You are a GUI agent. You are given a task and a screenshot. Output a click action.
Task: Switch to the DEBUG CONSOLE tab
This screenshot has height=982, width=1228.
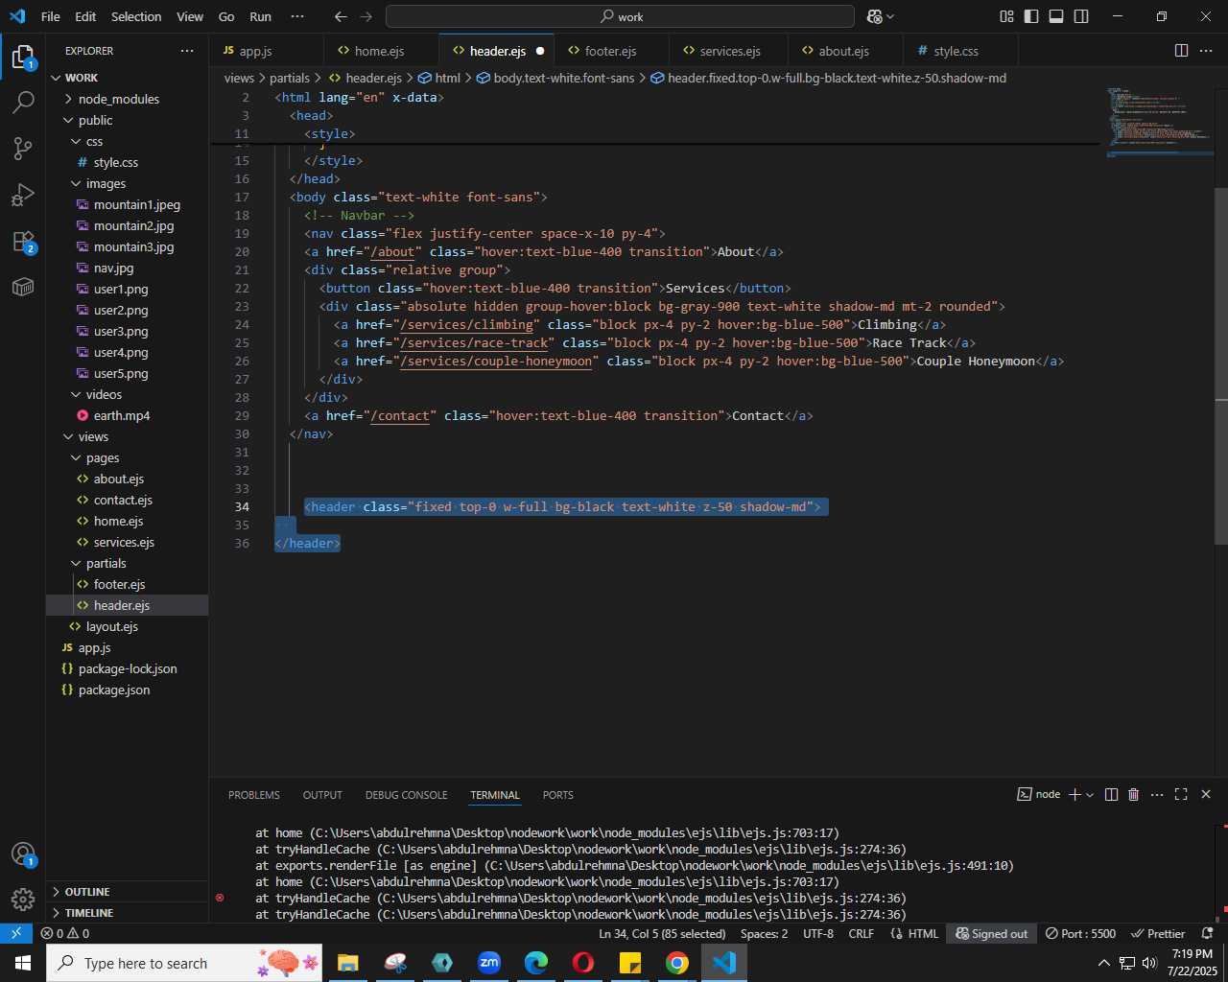[406, 795]
